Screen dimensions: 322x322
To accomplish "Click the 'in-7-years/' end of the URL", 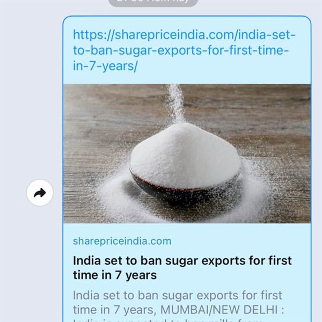I will coord(105,66).
